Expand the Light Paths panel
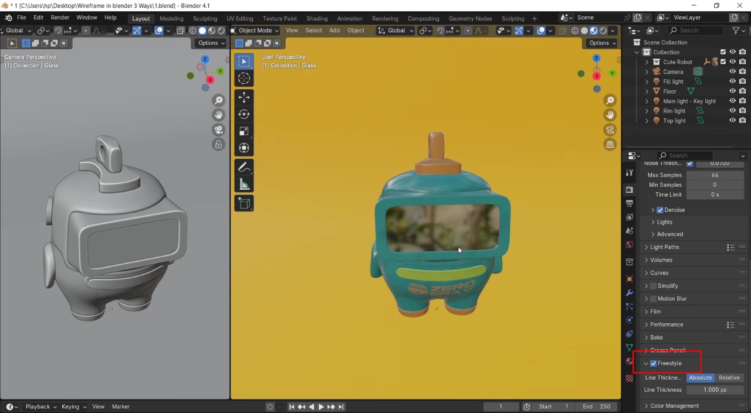751x413 pixels. pos(664,247)
